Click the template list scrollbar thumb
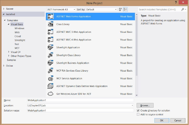 [137, 46]
